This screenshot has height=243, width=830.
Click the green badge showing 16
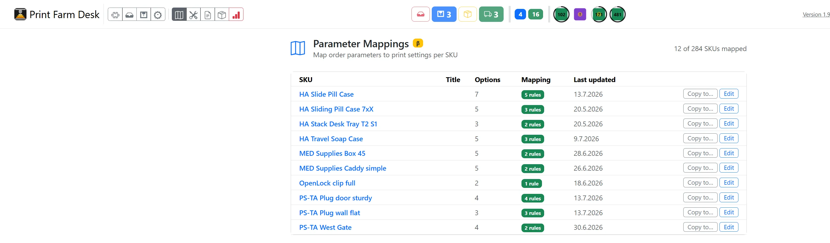(536, 14)
